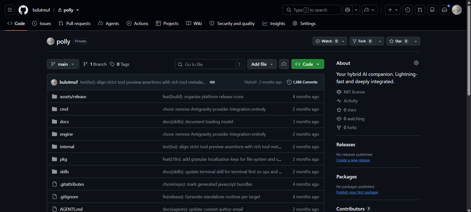Open the docs folder
The width and height of the screenshot is (471, 212).
64,122
